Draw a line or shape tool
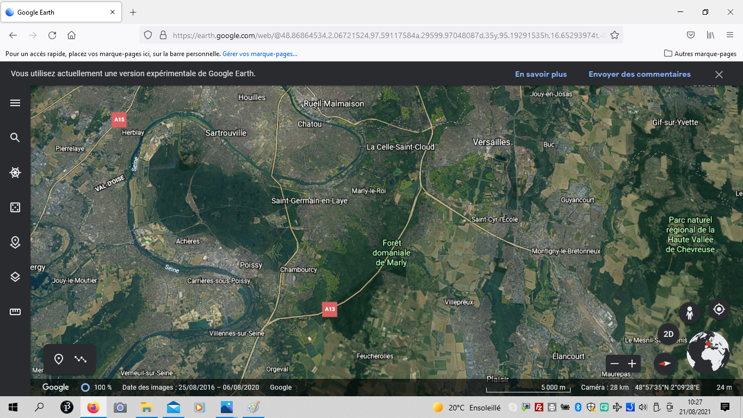743x418 pixels. tap(81, 359)
